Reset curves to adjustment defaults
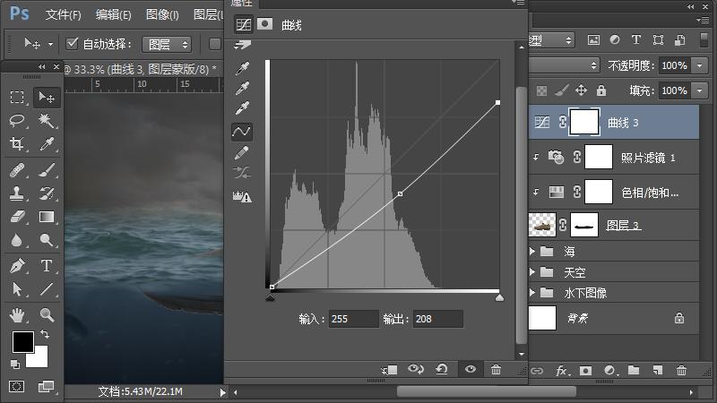This screenshot has height=403, width=717. pos(442,369)
